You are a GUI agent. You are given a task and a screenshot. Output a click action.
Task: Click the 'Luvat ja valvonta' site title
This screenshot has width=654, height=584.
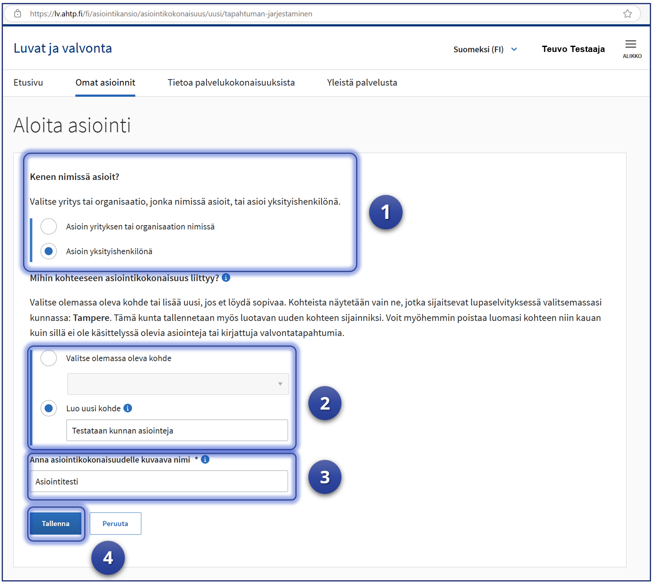pyautogui.click(x=63, y=48)
